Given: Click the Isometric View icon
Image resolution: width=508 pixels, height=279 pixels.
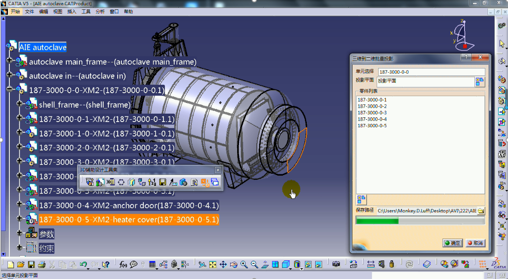Looking at the screenshot, I should [x=286, y=264].
